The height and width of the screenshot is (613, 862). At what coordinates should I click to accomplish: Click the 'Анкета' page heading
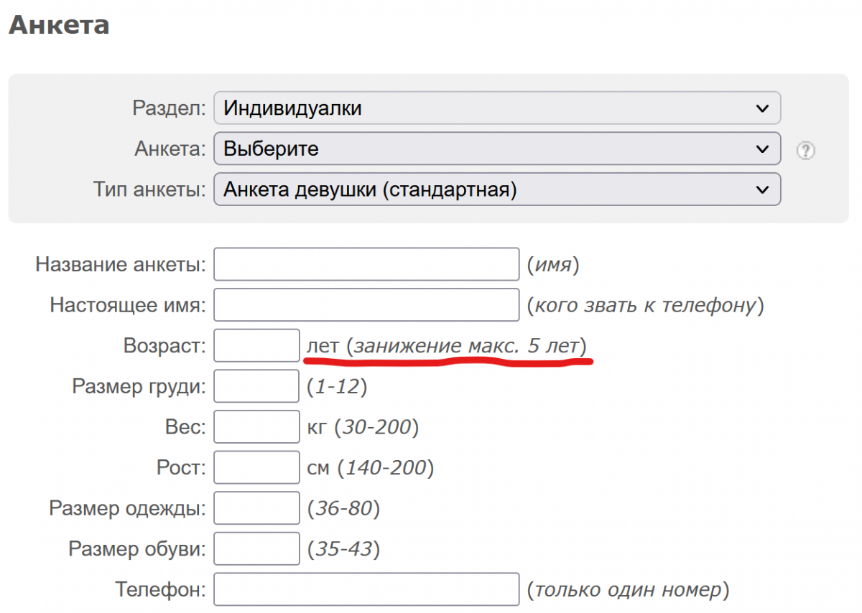(x=58, y=25)
